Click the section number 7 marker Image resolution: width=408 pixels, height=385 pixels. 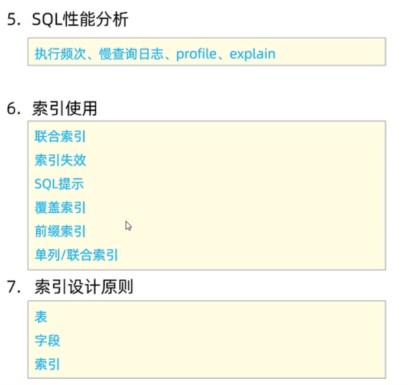12,288
